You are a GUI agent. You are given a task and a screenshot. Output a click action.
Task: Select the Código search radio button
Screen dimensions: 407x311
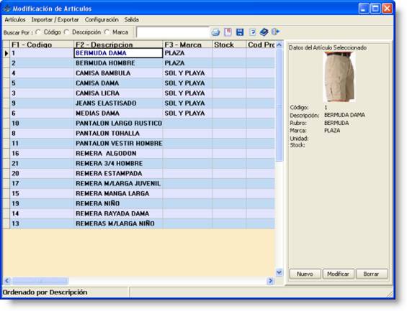point(38,32)
